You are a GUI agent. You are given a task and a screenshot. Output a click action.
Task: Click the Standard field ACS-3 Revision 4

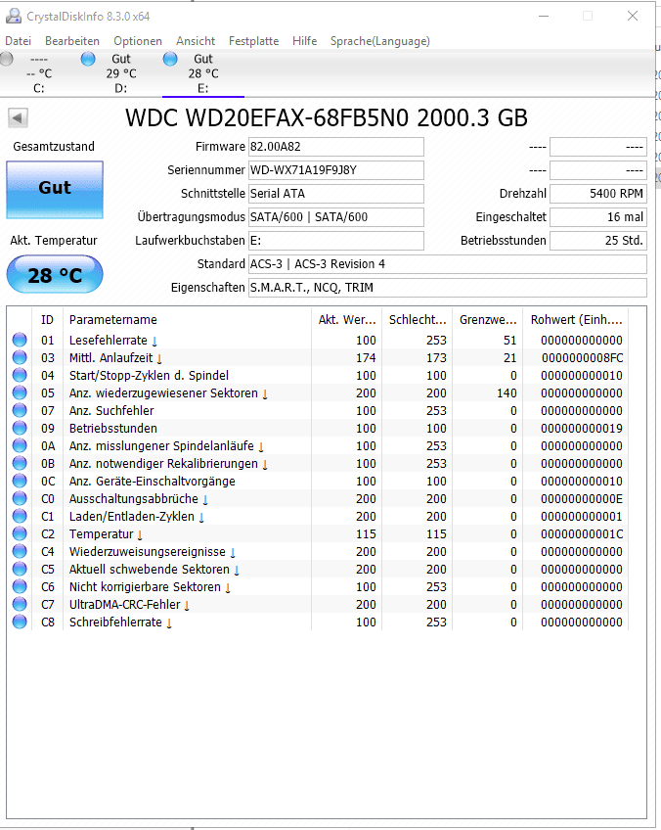(x=448, y=263)
